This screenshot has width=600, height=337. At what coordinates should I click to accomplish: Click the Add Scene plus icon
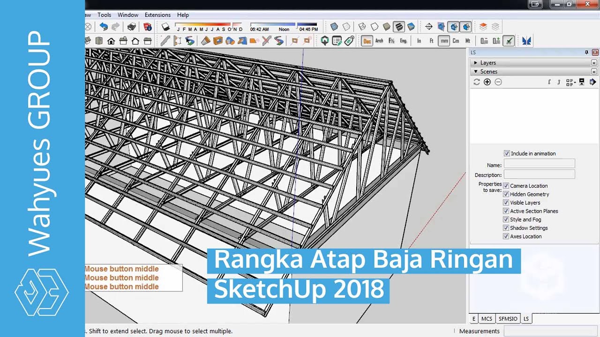point(487,82)
